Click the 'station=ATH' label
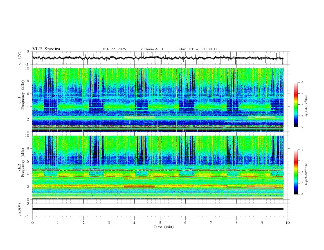 pyautogui.click(x=152, y=49)
